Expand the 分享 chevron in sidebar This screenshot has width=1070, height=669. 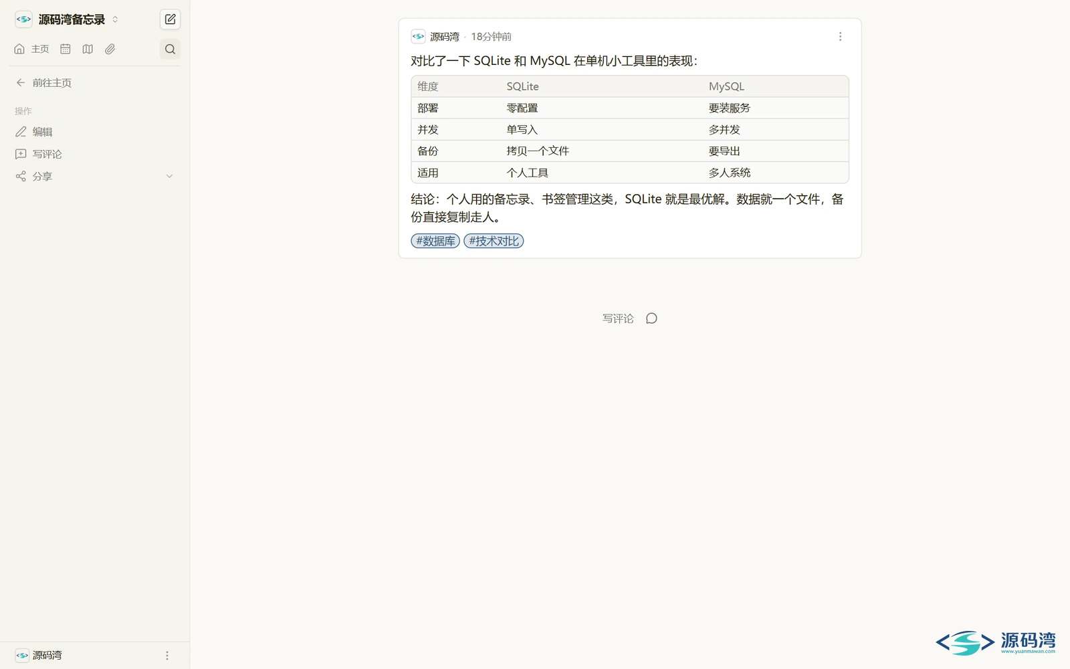click(x=169, y=176)
